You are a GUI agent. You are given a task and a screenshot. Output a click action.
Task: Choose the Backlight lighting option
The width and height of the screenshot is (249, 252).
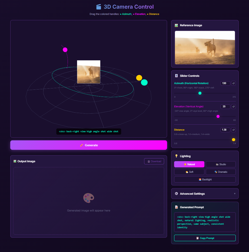[x=205, y=180]
